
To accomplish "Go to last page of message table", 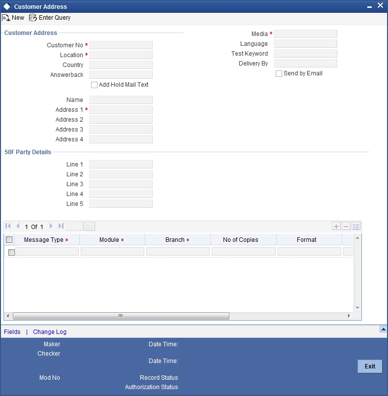I will 61,226.
